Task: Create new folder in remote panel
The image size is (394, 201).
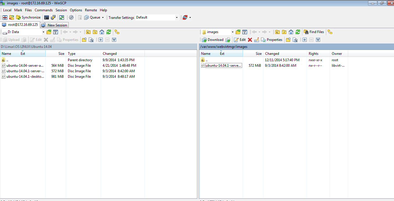Action: point(288,40)
